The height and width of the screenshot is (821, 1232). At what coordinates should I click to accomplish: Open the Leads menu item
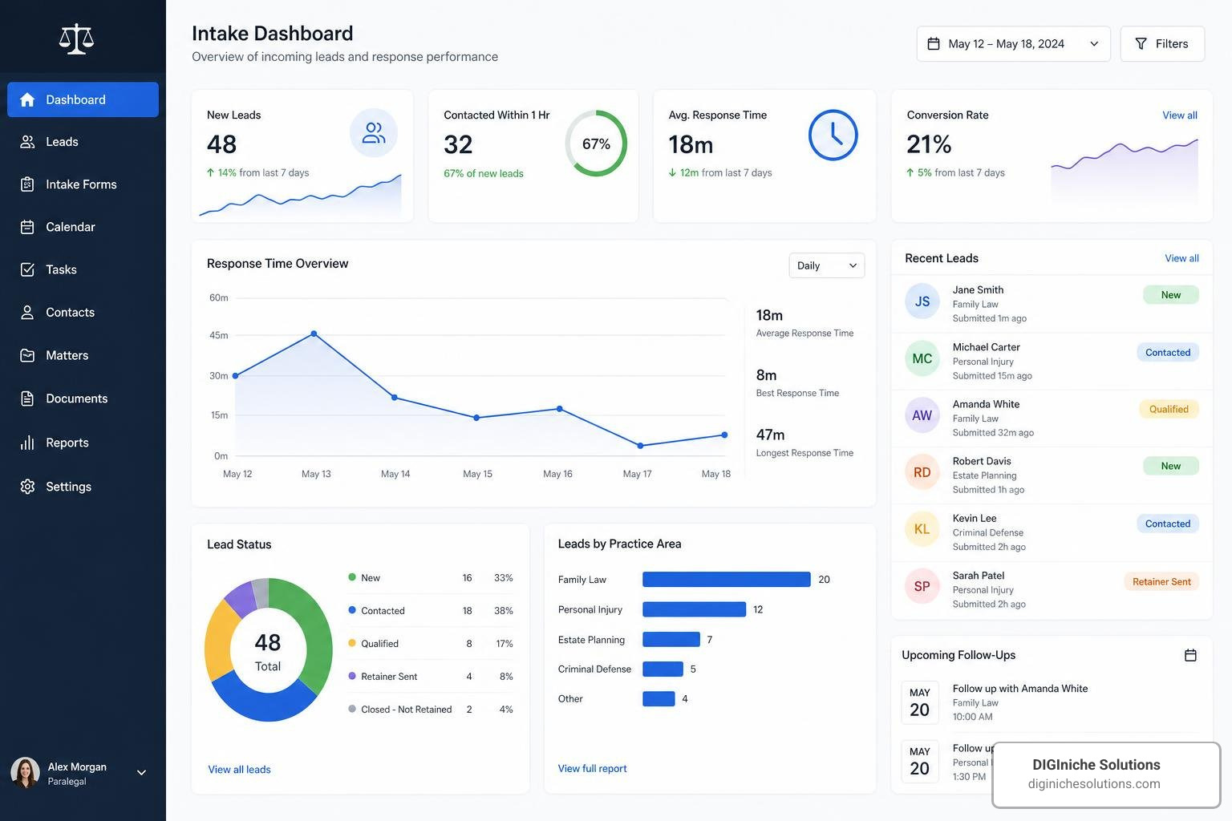point(83,142)
